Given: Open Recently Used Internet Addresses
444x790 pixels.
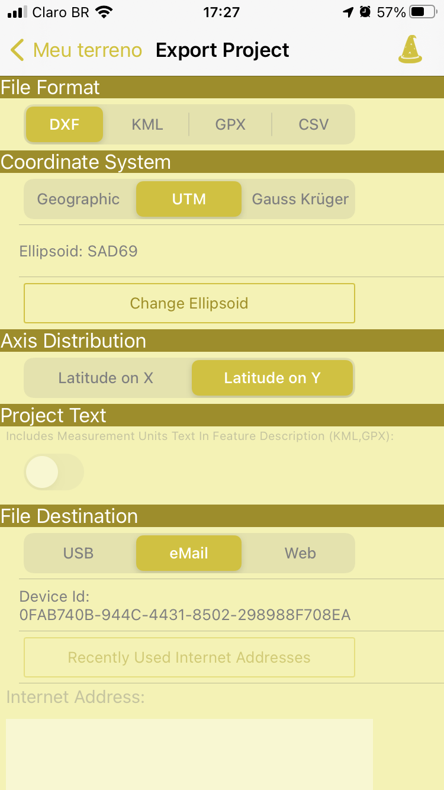Looking at the screenshot, I should 189,657.
